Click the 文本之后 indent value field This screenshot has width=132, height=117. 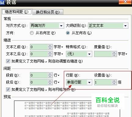pyautogui.click(x=39, y=54)
